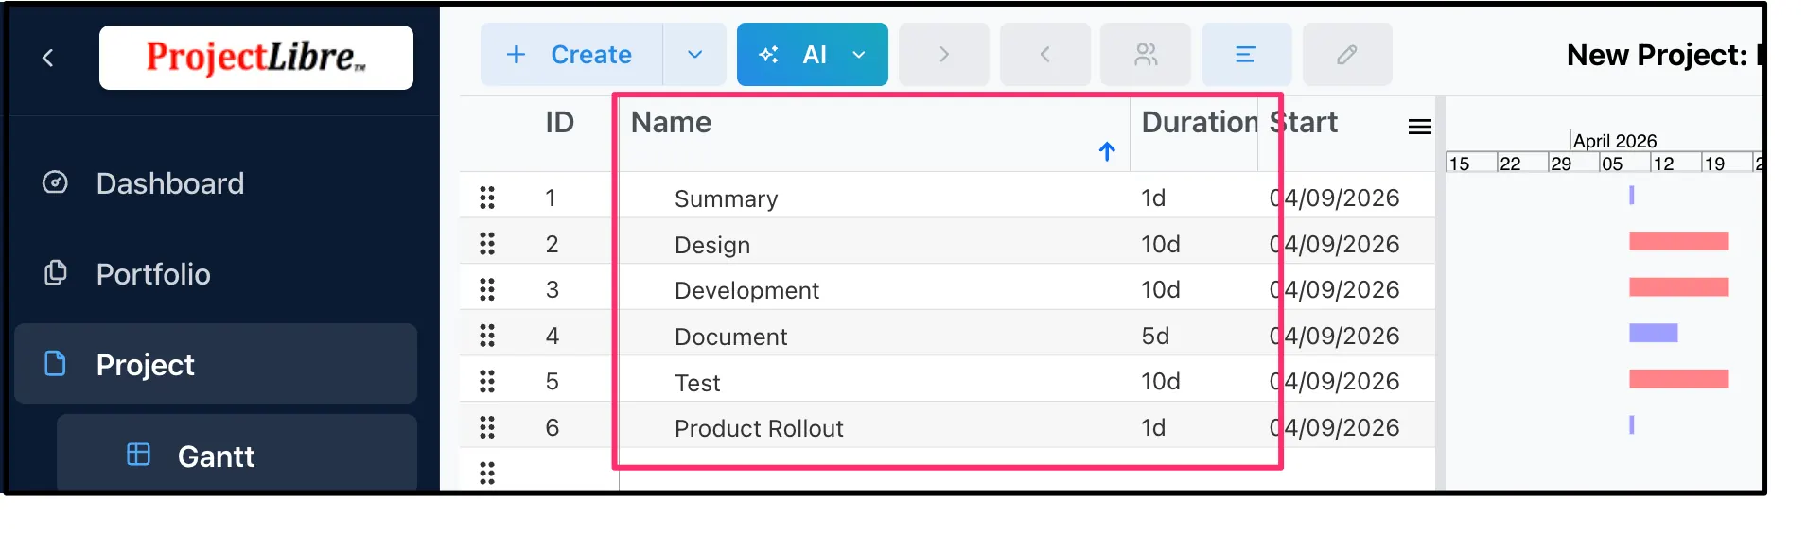Image resolution: width=1807 pixels, height=535 pixels.
Task: Select the Summary task name
Action: [x=726, y=198]
